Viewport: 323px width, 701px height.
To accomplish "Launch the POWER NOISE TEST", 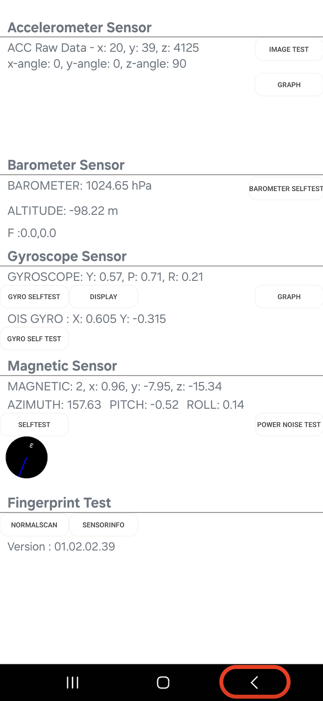I will 289,425.
